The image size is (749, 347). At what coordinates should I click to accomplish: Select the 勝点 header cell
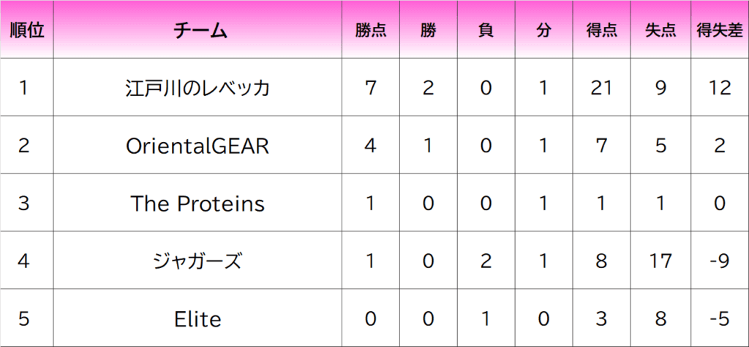[x=371, y=30]
